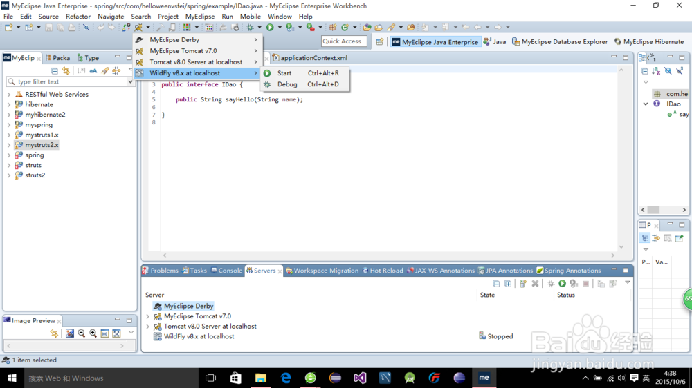Select Start in the WildFly submenu
This screenshot has width=692, height=388.
(304, 73)
